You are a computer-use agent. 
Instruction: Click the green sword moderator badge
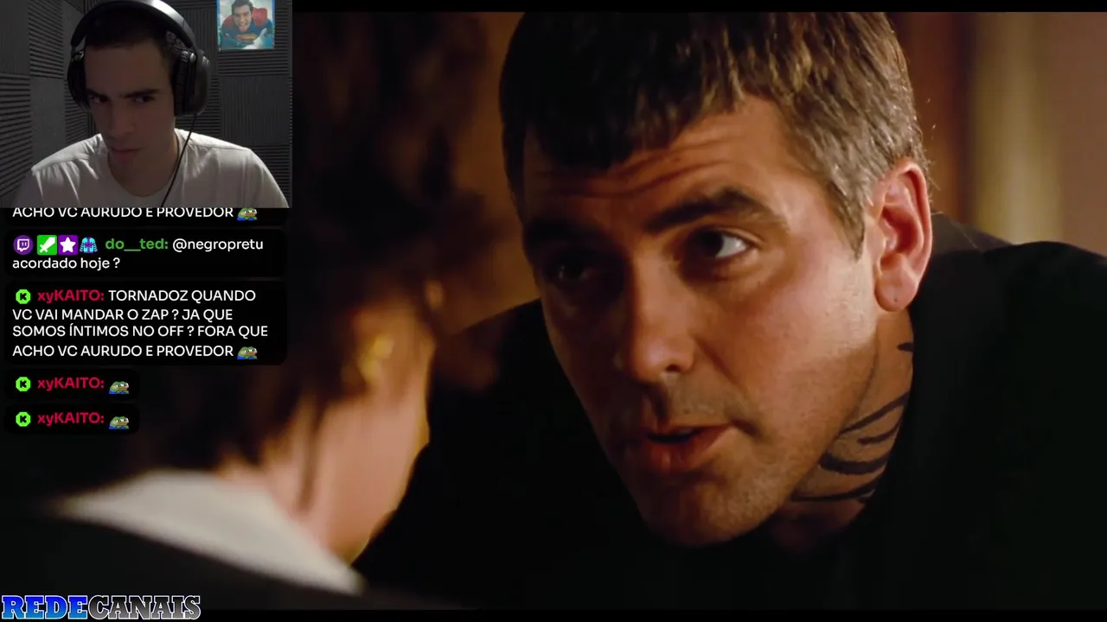click(x=46, y=245)
